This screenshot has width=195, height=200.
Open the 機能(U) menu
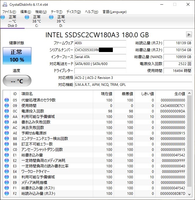pyautogui.click(x=41, y=12)
